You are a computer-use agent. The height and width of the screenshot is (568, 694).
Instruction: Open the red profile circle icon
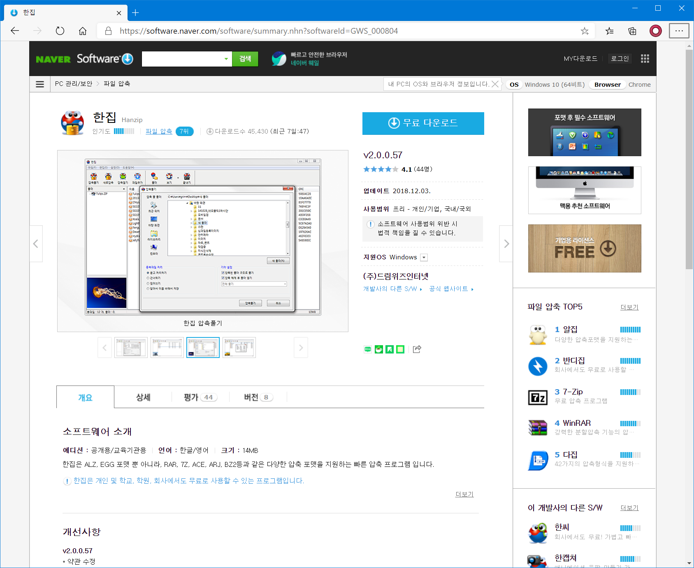coord(656,31)
